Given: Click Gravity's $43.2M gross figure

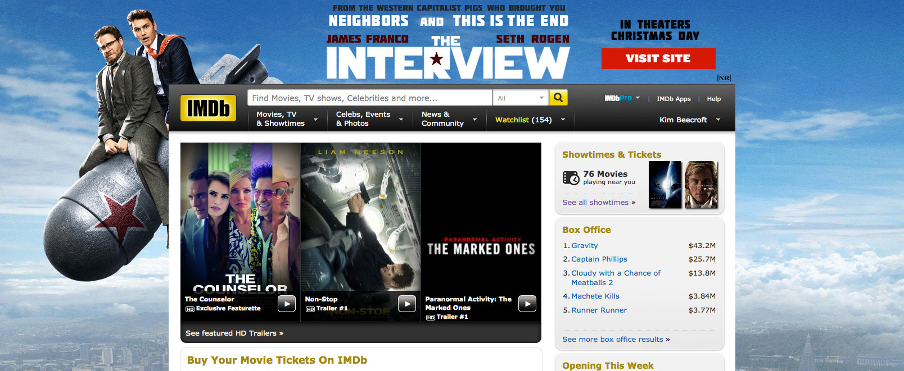Looking at the screenshot, I should pyautogui.click(x=702, y=245).
